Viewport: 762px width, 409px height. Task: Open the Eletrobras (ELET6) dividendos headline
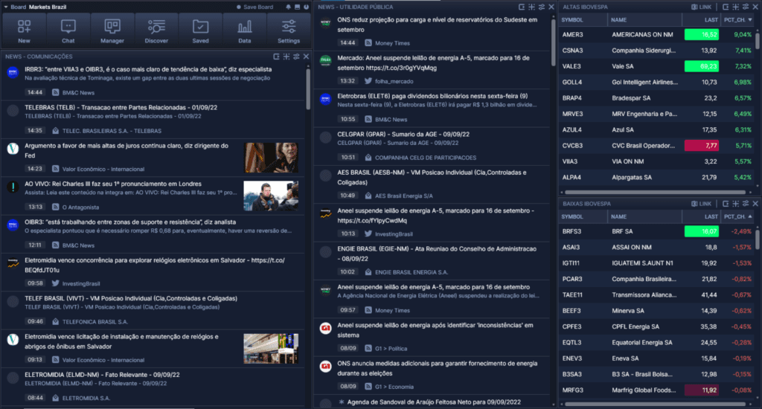pyautogui.click(x=432, y=96)
